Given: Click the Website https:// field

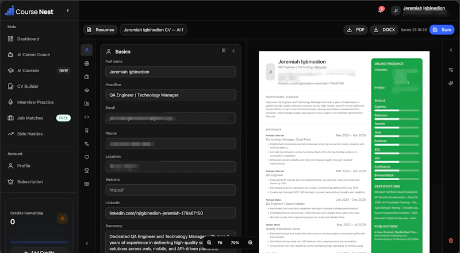Looking at the screenshot, I should click(170, 190).
